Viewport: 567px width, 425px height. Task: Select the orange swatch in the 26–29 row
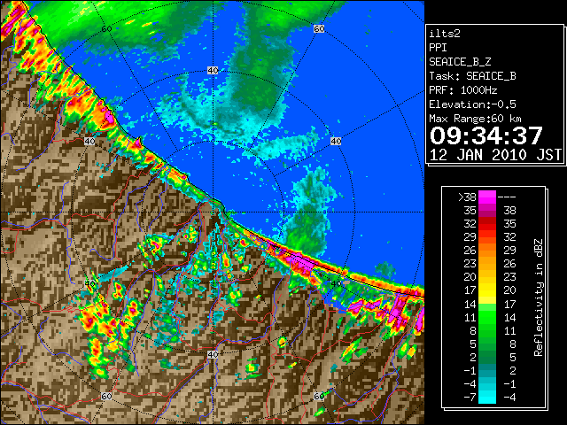[x=487, y=251]
